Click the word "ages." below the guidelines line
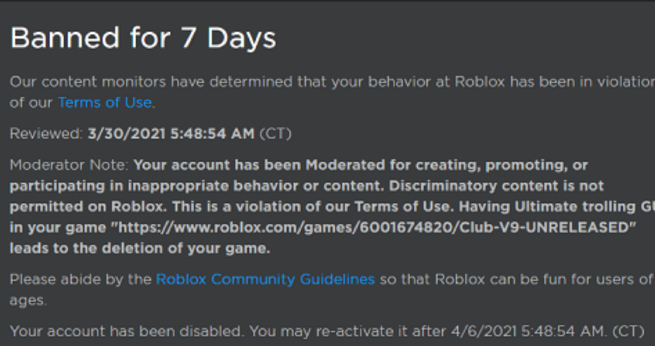Viewport: 655px width, 346px height. click(28, 301)
